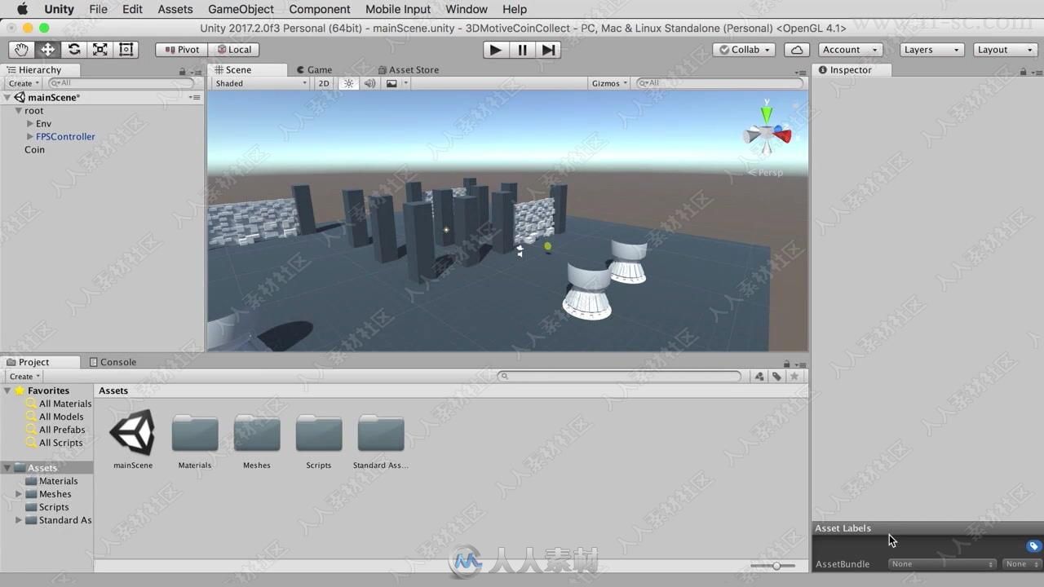The height and width of the screenshot is (587, 1044).
Task: Open the Layout dropdown
Action: pyautogui.click(x=1005, y=50)
